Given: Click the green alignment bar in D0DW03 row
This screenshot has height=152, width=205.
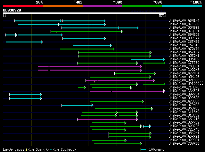Looking at the screenshot, I should point(124,109).
